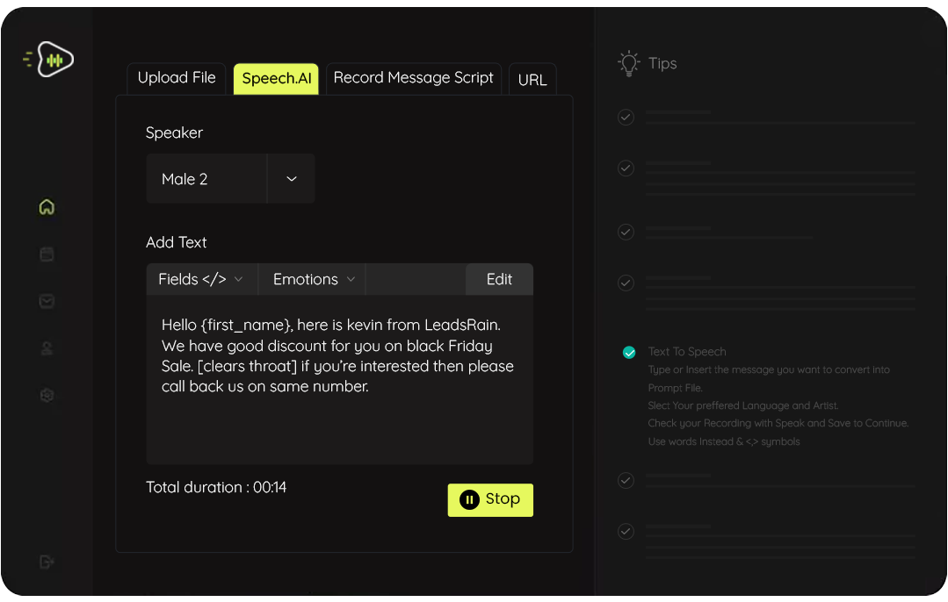The image size is (948, 602).
Task: Select the Speech.AI tab
Action: tap(276, 78)
